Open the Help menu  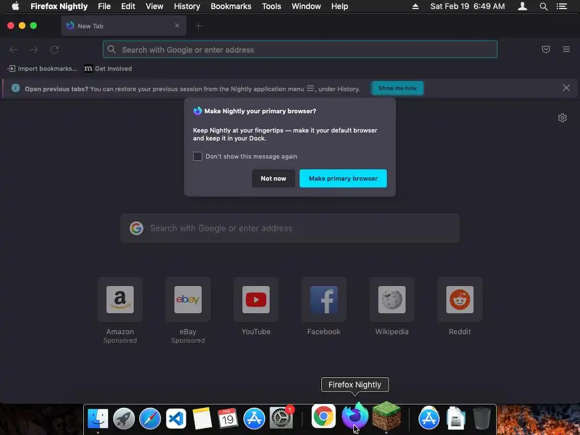(x=339, y=6)
